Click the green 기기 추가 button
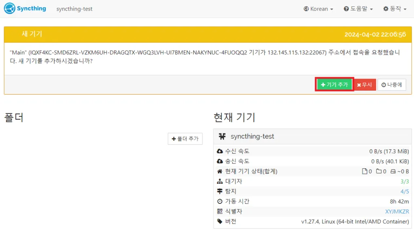Screen dimensions: 414x231 click(334, 85)
